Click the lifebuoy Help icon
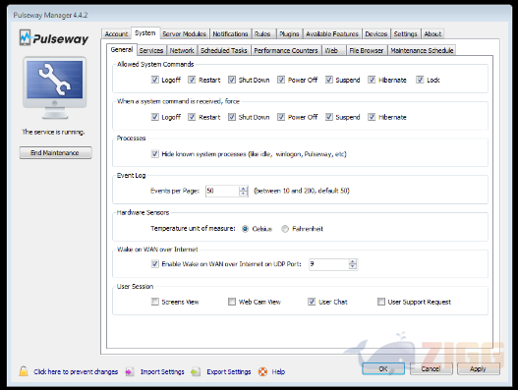The image size is (518, 390). pos(262,372)
